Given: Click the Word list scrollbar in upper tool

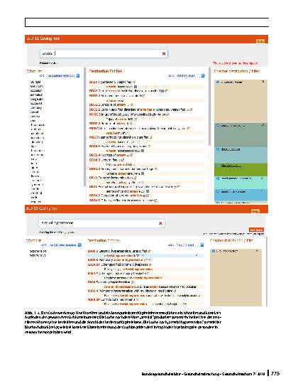Looking at the screenshot, I should coord(85,127).
